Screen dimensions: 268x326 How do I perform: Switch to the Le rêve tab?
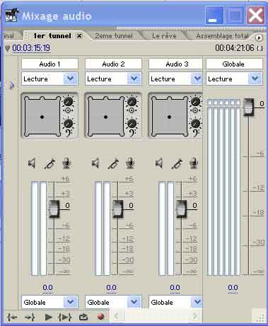[x=164, y=36]
